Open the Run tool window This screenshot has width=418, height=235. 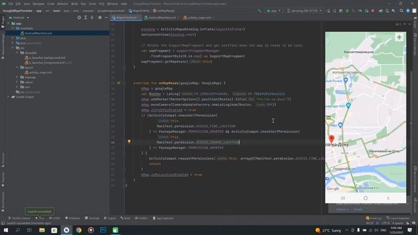tap(40, 218)
